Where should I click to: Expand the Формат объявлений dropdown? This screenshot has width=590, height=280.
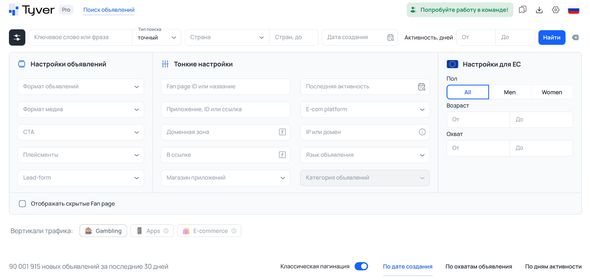(x=81, y=87)
